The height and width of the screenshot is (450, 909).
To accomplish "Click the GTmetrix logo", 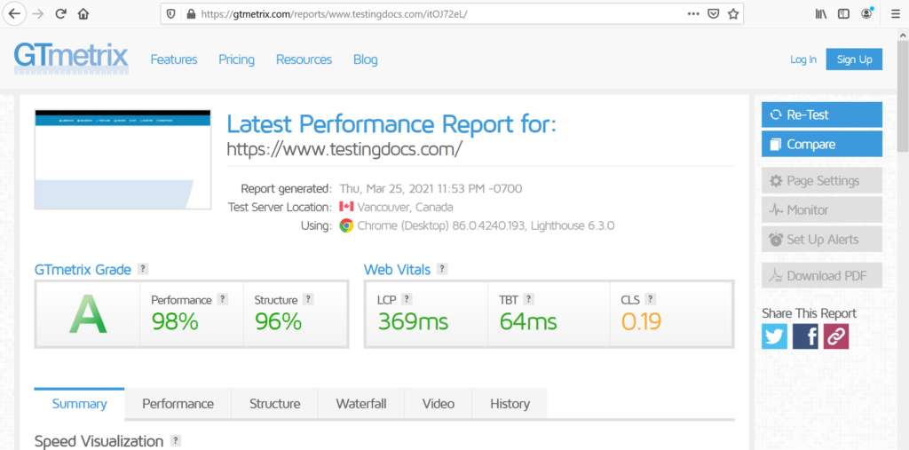I will point(71,59).
